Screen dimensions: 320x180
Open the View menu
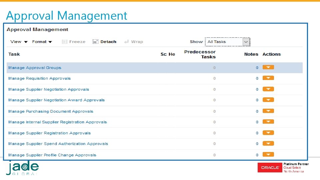pos(19,42)
